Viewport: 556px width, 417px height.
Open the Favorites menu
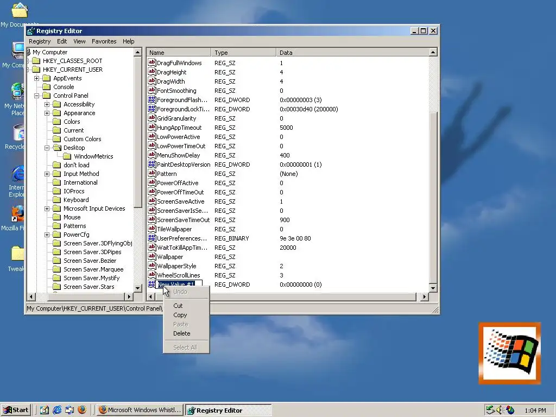(104, 41)
